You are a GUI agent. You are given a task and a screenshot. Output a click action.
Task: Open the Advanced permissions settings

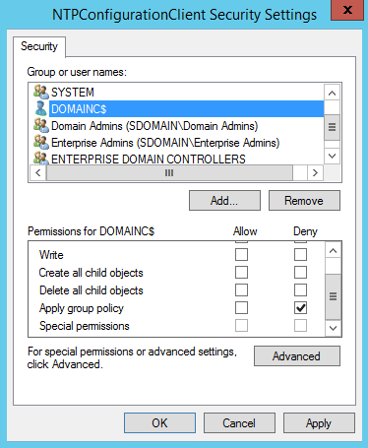click(x=297, y=356)
